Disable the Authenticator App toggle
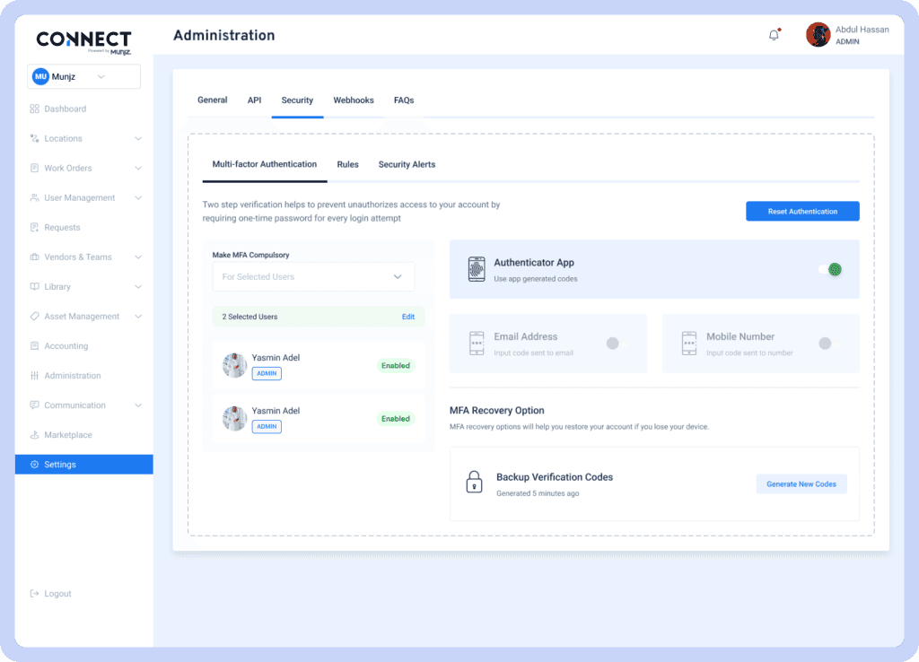 click(830, 269)
